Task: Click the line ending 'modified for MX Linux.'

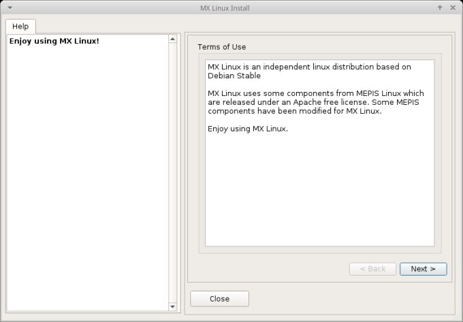Action: click(295, 111)
